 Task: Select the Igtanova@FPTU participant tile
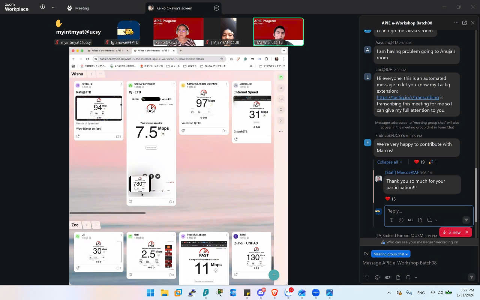point(128,31)
